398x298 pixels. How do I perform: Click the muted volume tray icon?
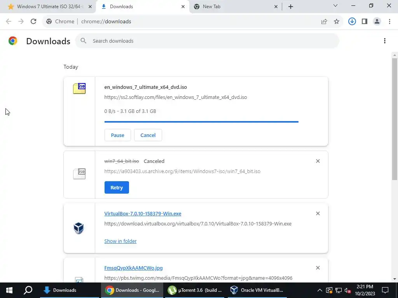tap(347, 290)
